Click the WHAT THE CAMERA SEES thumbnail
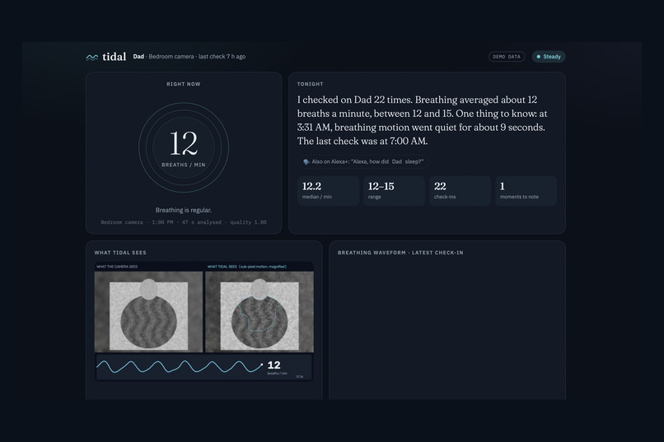Viewport: 664px width, 442px height. pyautogui.click(x=148, y=312)
